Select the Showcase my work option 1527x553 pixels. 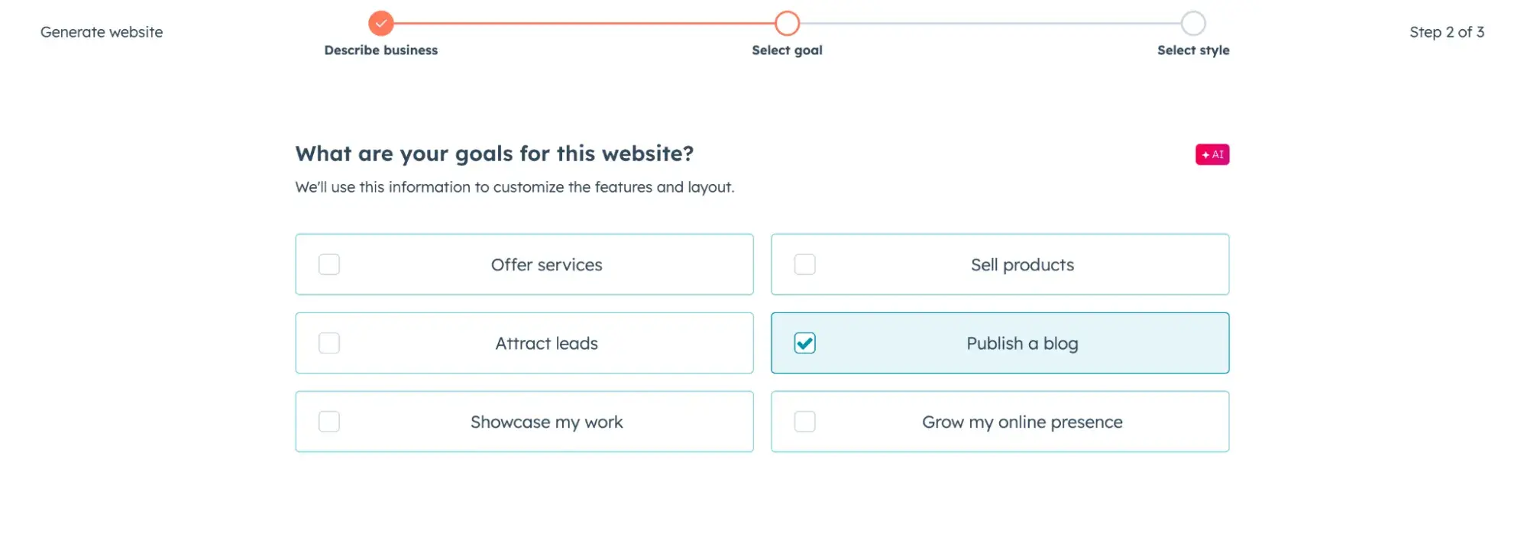[328, 421]
